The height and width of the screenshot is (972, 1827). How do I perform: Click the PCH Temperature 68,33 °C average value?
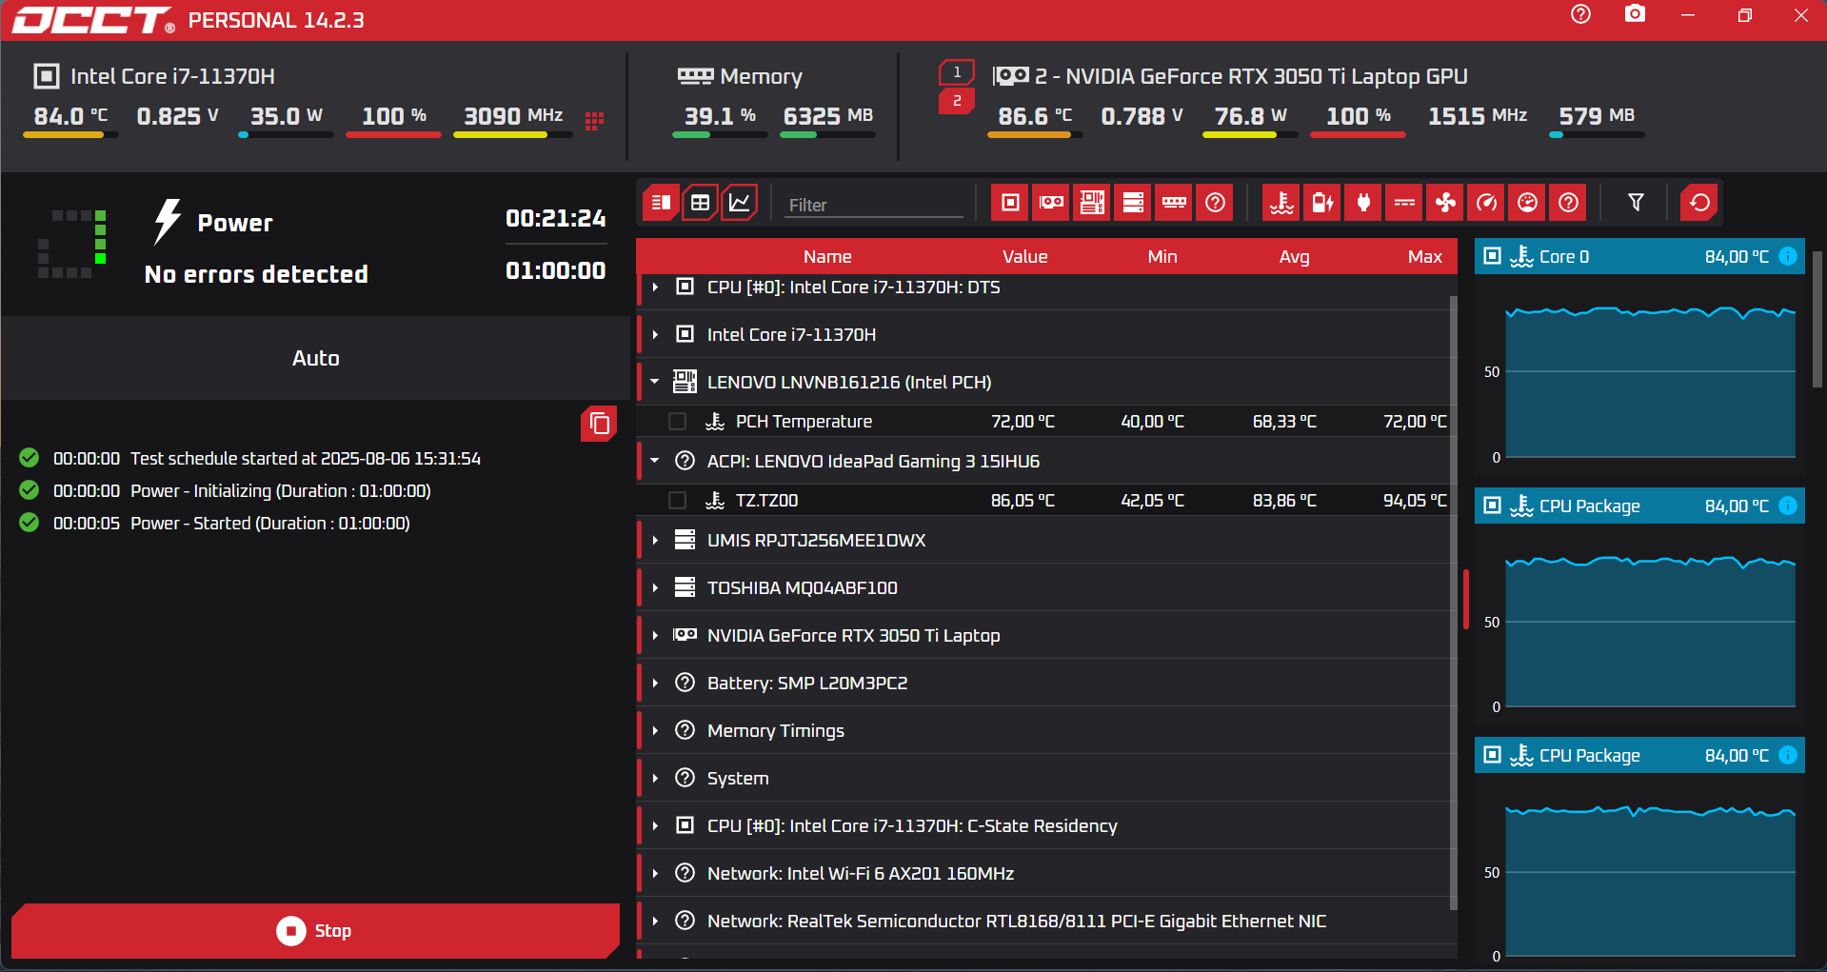point(1284,422)
